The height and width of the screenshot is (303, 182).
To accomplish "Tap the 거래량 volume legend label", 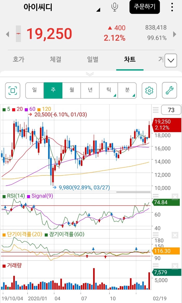I will point(12,265).
